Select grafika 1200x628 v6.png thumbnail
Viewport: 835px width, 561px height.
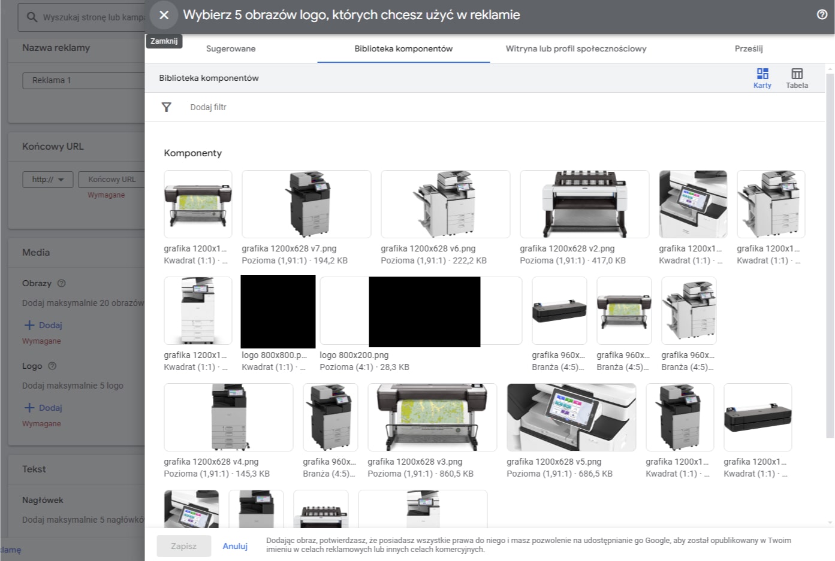(x=445, y=204)
